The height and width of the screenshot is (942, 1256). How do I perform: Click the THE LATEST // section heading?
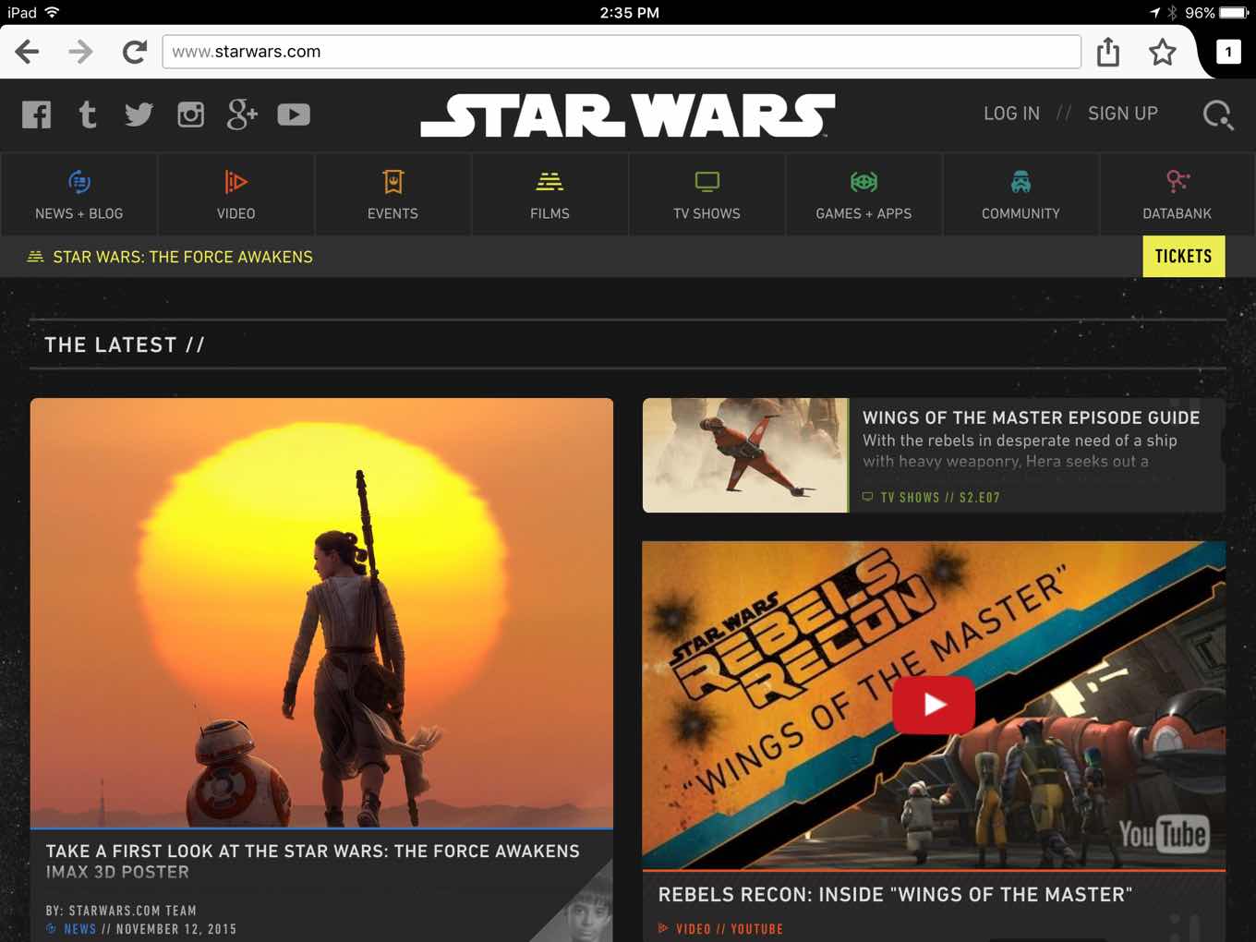(125, 344)
